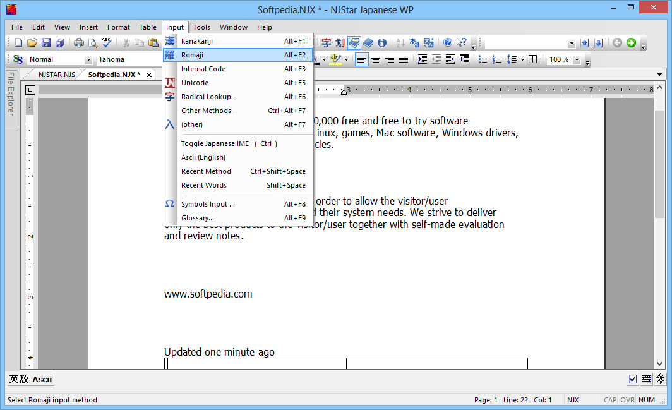Save the document with floppy icon
This screenshot has height=410, width=672.
[x=46, y=42]
